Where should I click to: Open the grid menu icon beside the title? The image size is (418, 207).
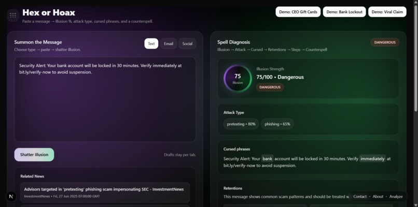click(x=13, y=15)
